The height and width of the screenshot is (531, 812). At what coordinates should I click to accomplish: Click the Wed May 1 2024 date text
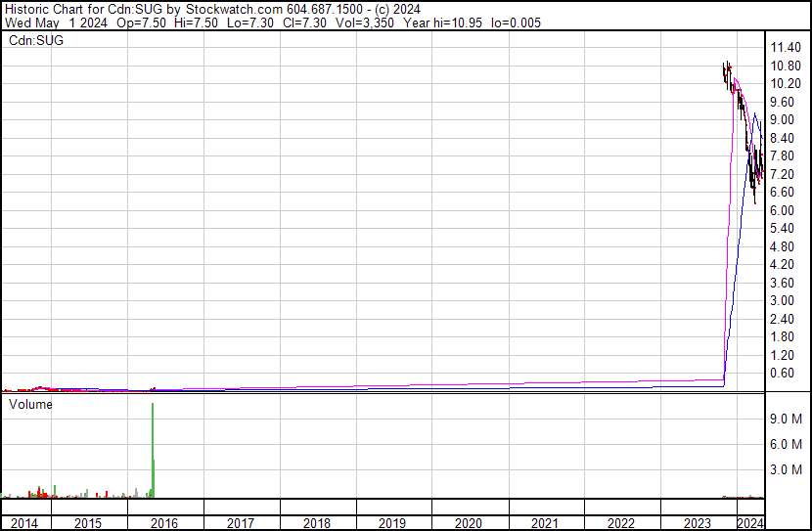tap(57, 22)
